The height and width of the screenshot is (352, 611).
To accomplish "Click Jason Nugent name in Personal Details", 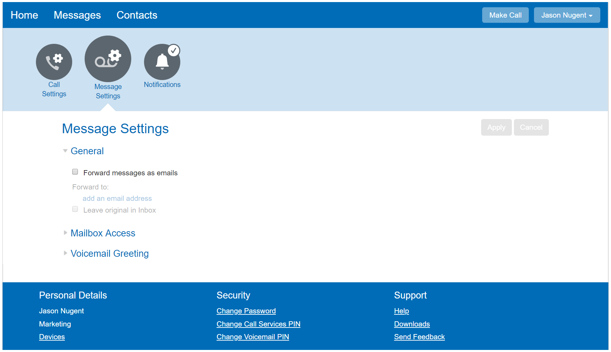I will click(x=61, y=311).
